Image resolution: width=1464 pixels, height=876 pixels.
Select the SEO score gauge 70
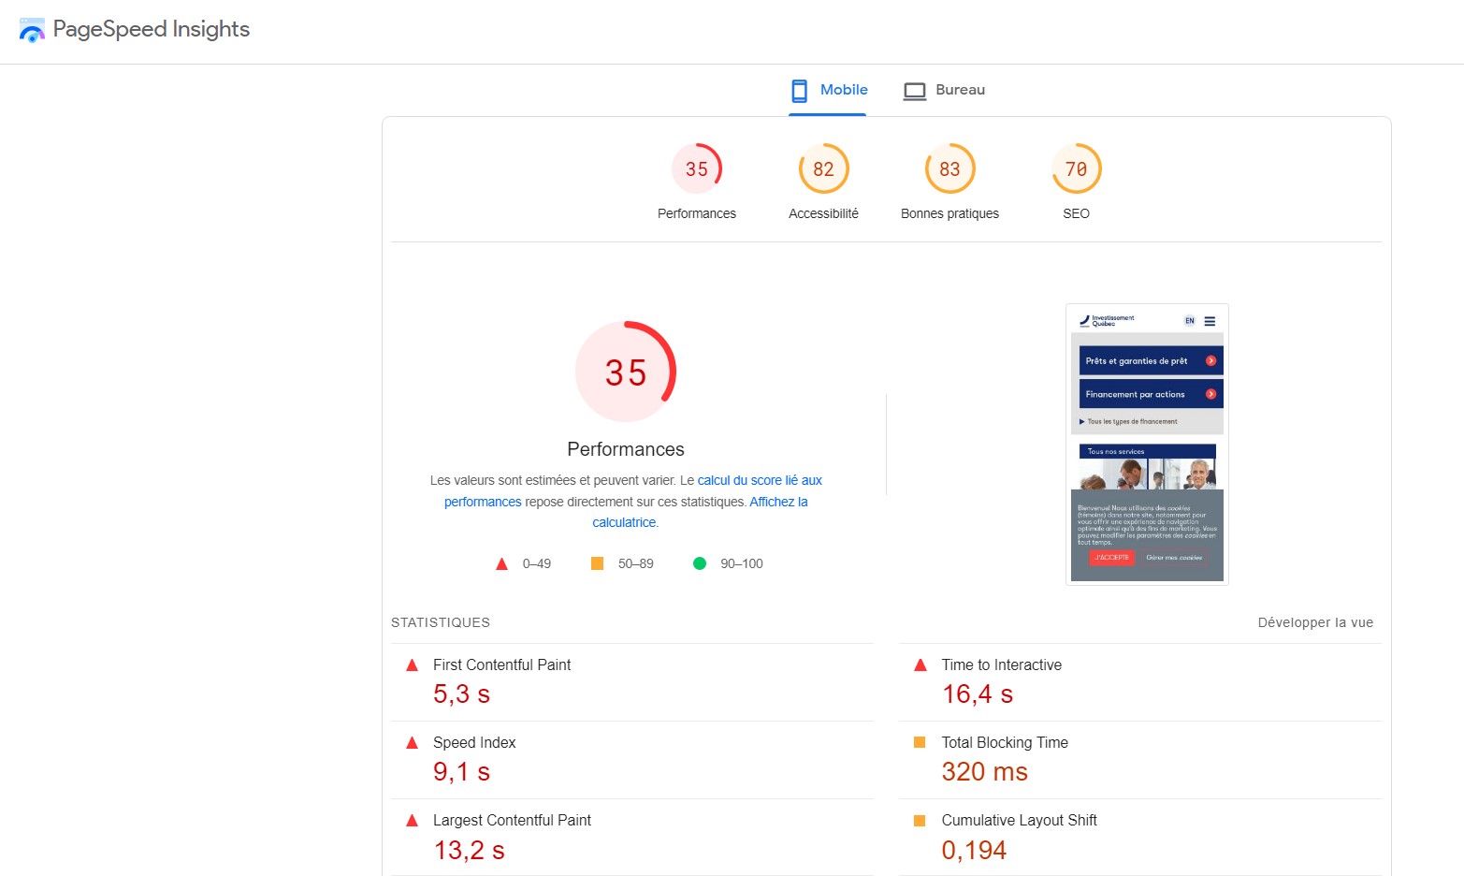pyautogui.click(x=1076, y=169)
